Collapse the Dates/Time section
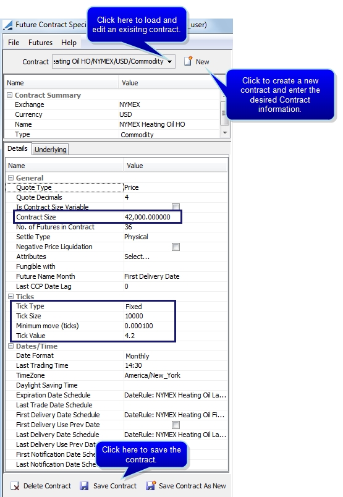 point(11,346)
